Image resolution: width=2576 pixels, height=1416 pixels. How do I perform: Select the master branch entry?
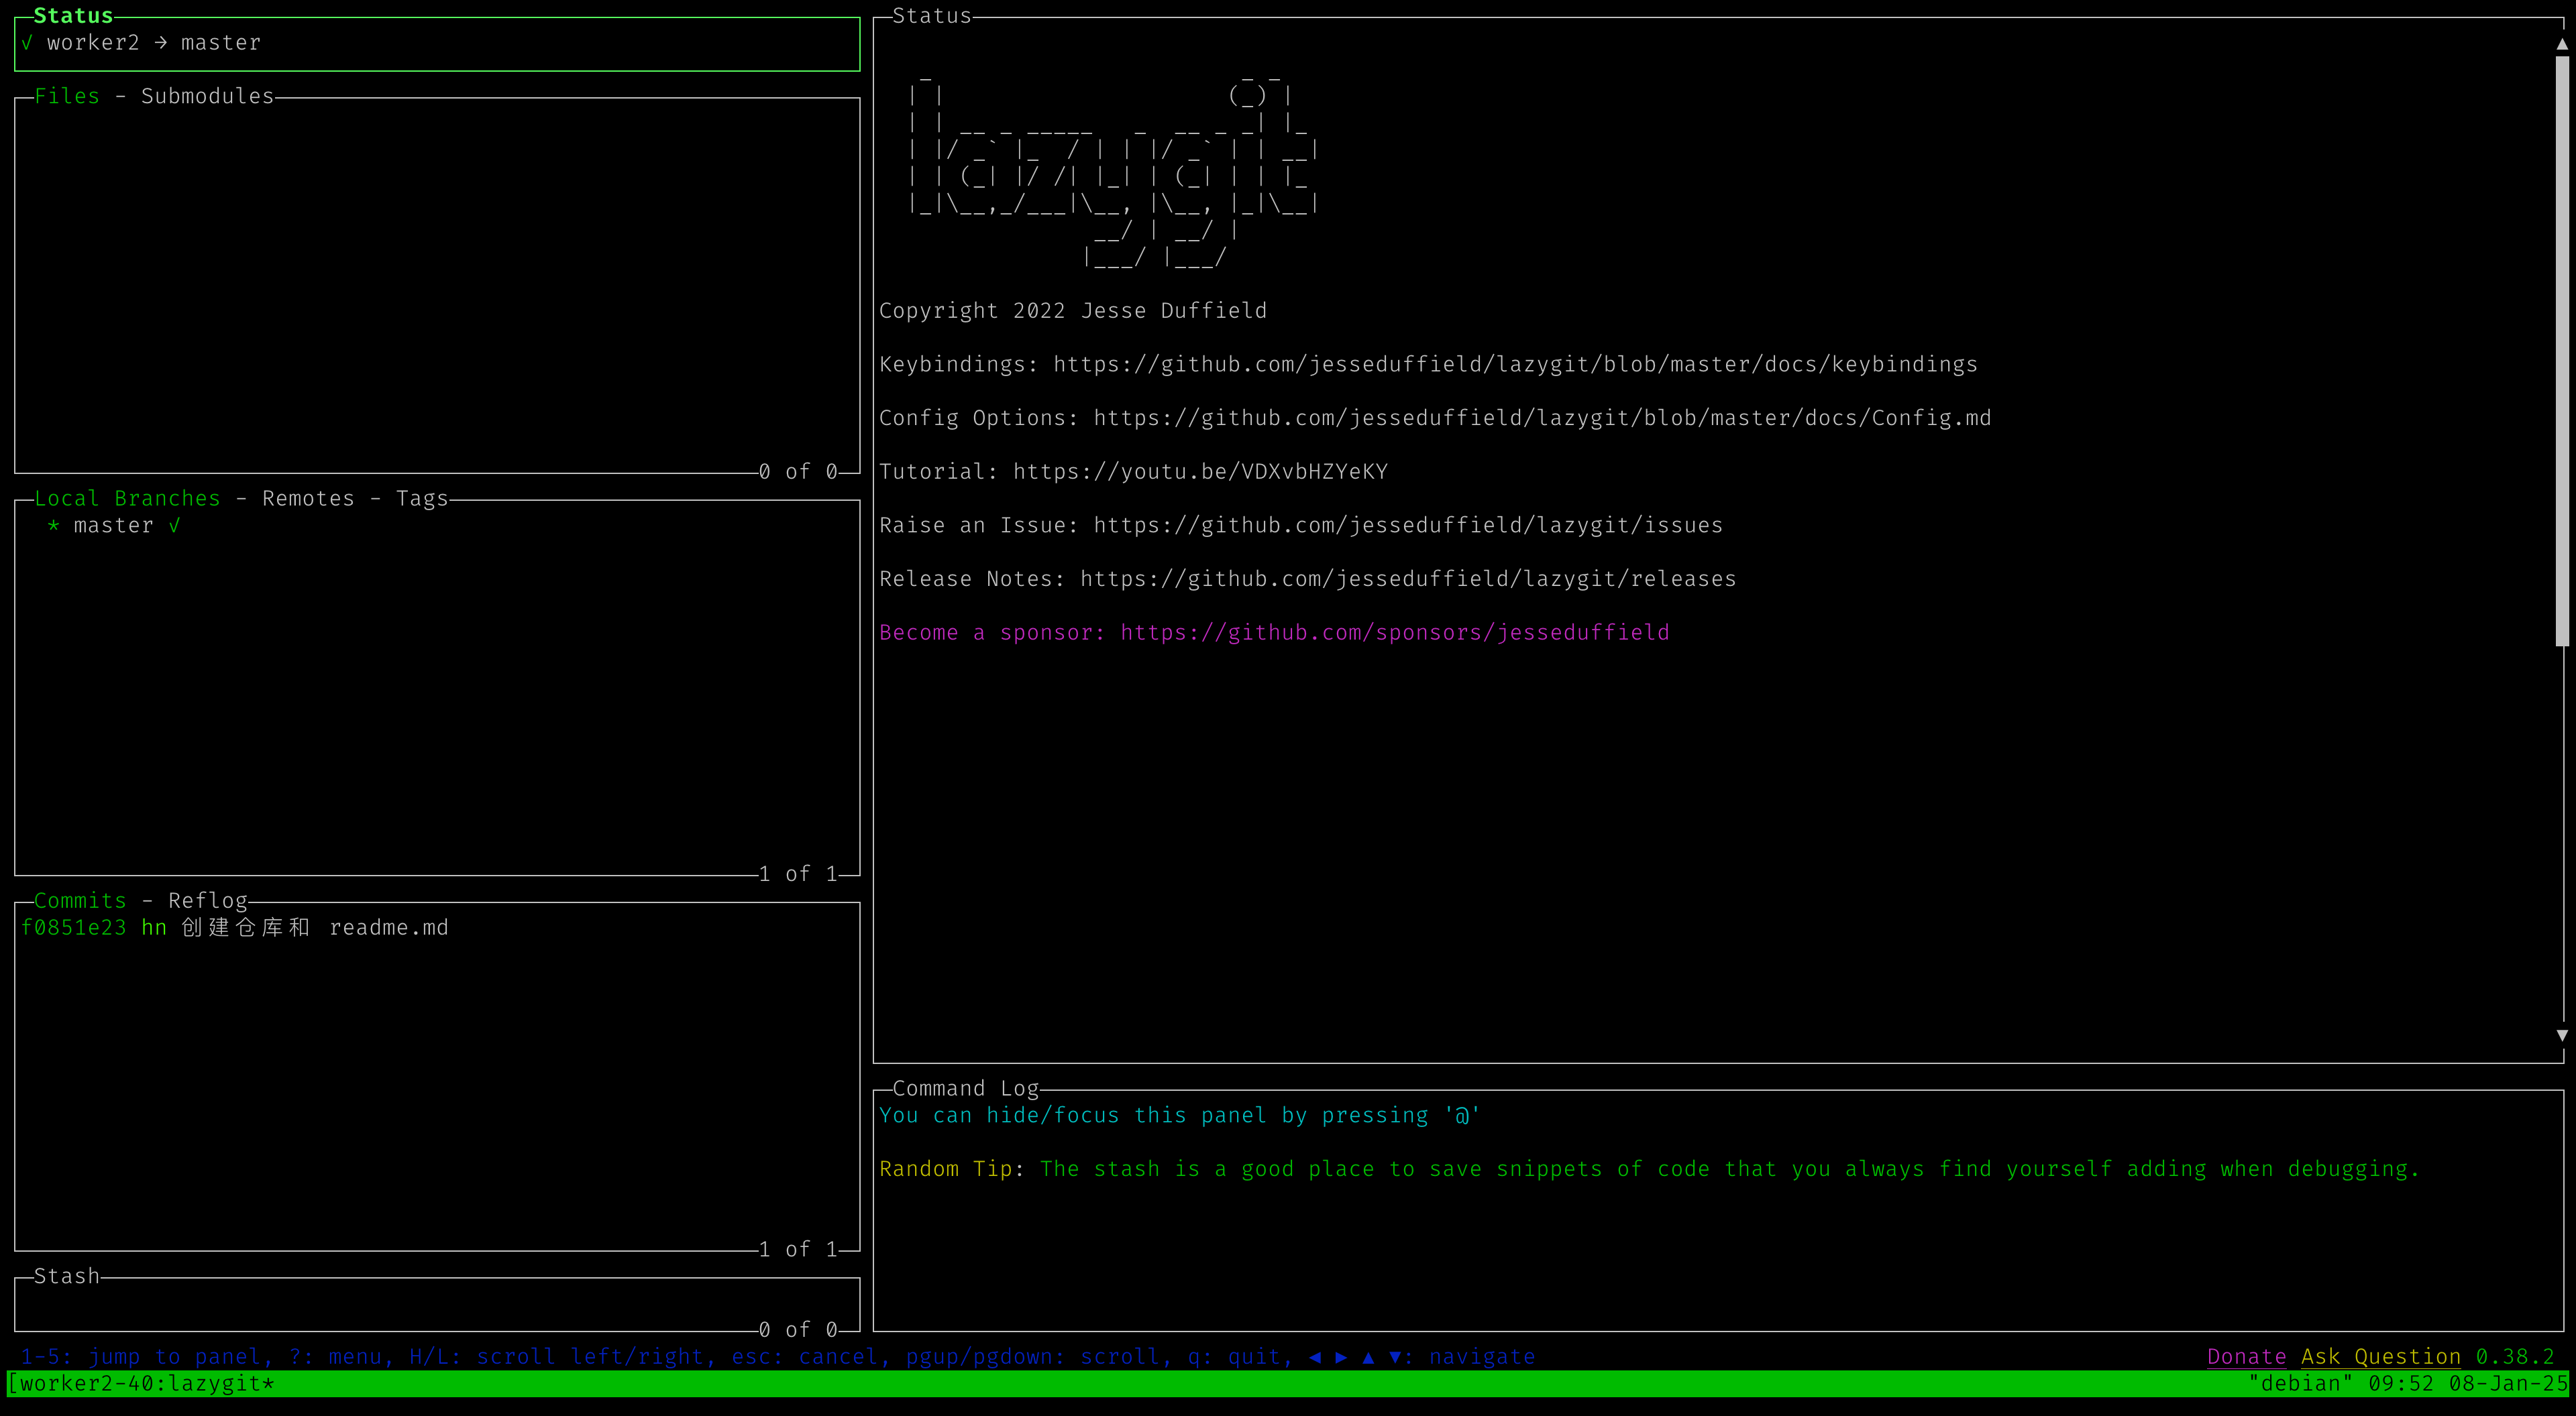click(x=113, y=526)
